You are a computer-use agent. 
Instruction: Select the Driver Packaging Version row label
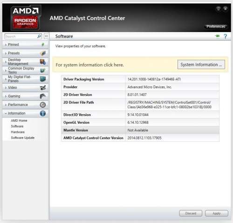pos(84,79)
